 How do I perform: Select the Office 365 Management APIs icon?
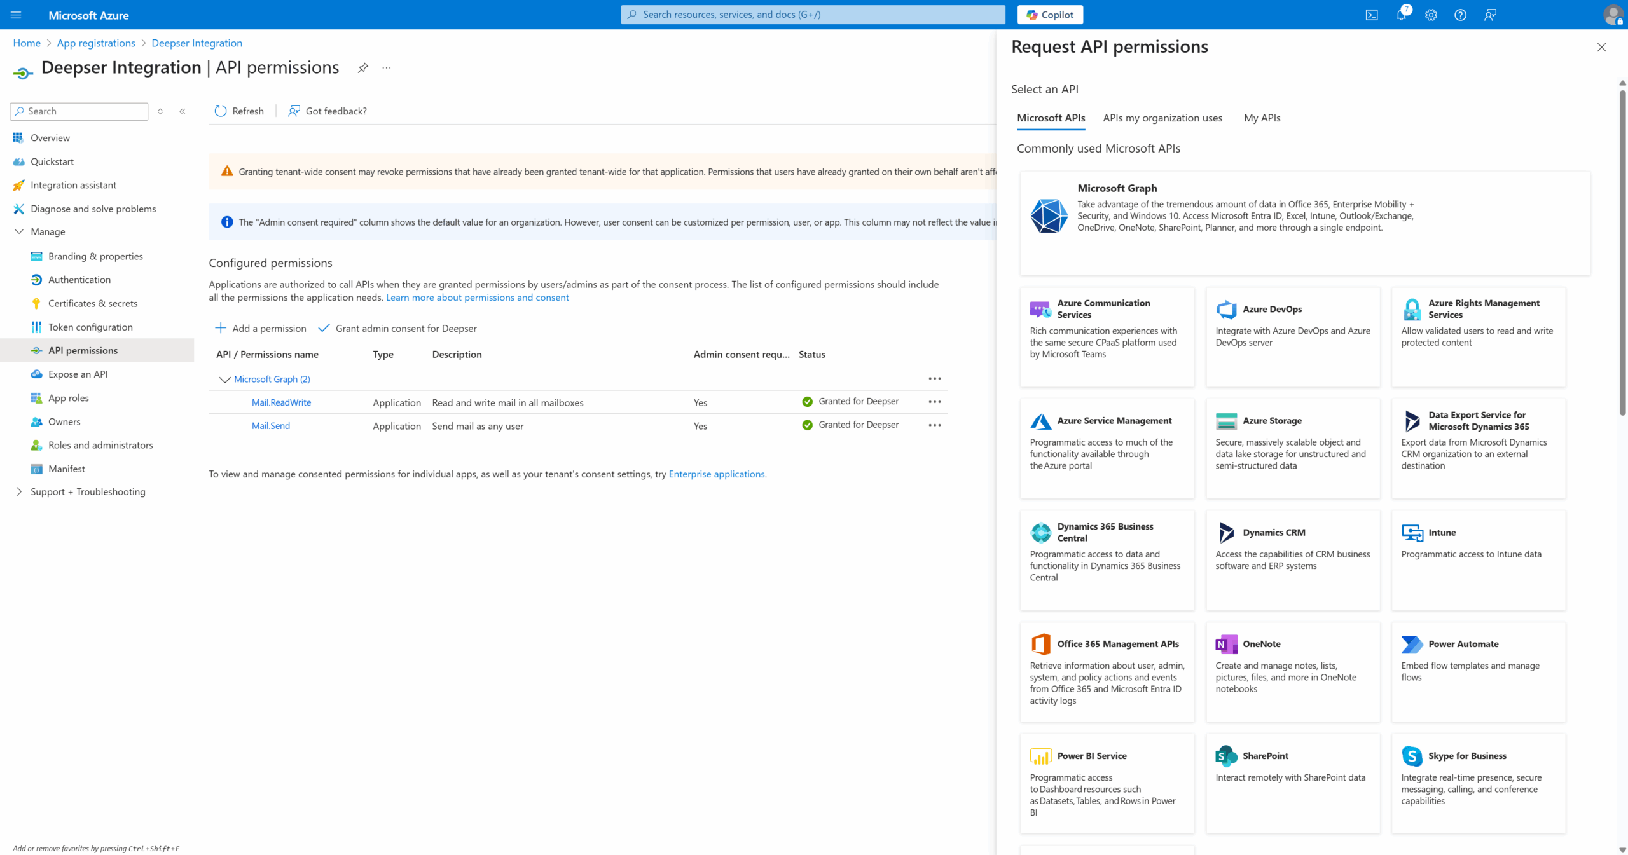point(1040,644)
